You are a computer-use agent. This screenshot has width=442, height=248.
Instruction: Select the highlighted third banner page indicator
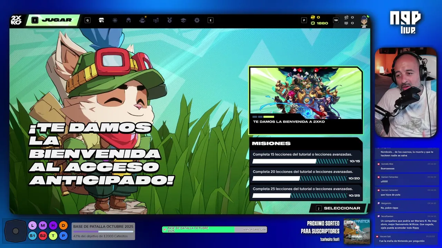268,117
